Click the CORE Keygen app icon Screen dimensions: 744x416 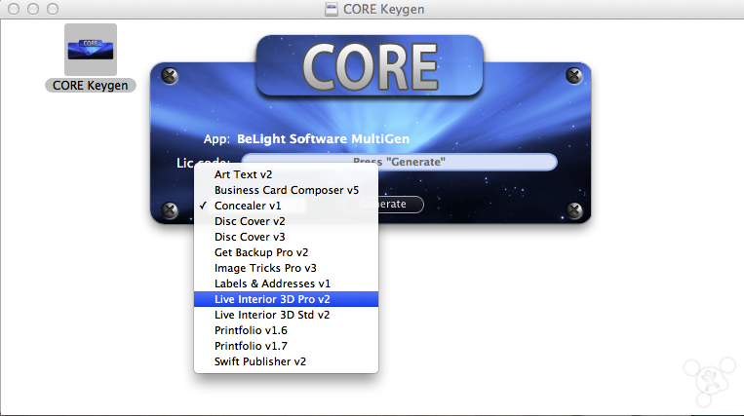pos(90,49)
